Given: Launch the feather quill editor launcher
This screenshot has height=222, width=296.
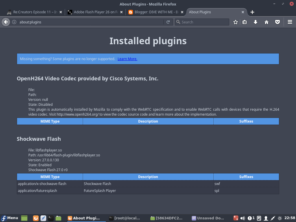Looking at the screenshot, I should pos(43,218).
